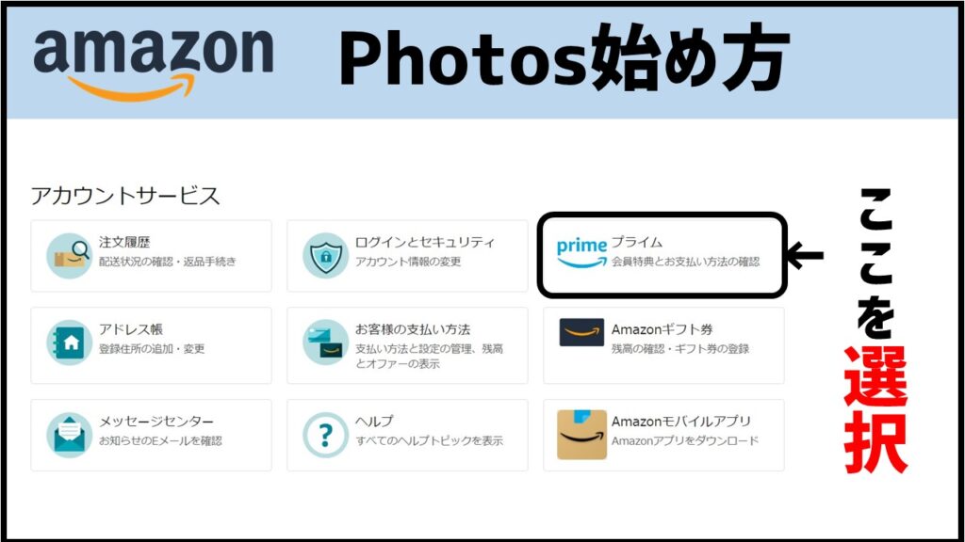Viewport: 965px width, 542px height.
Task: Open the Amazonギフト券 title link
Action: [x=662, y=329]
